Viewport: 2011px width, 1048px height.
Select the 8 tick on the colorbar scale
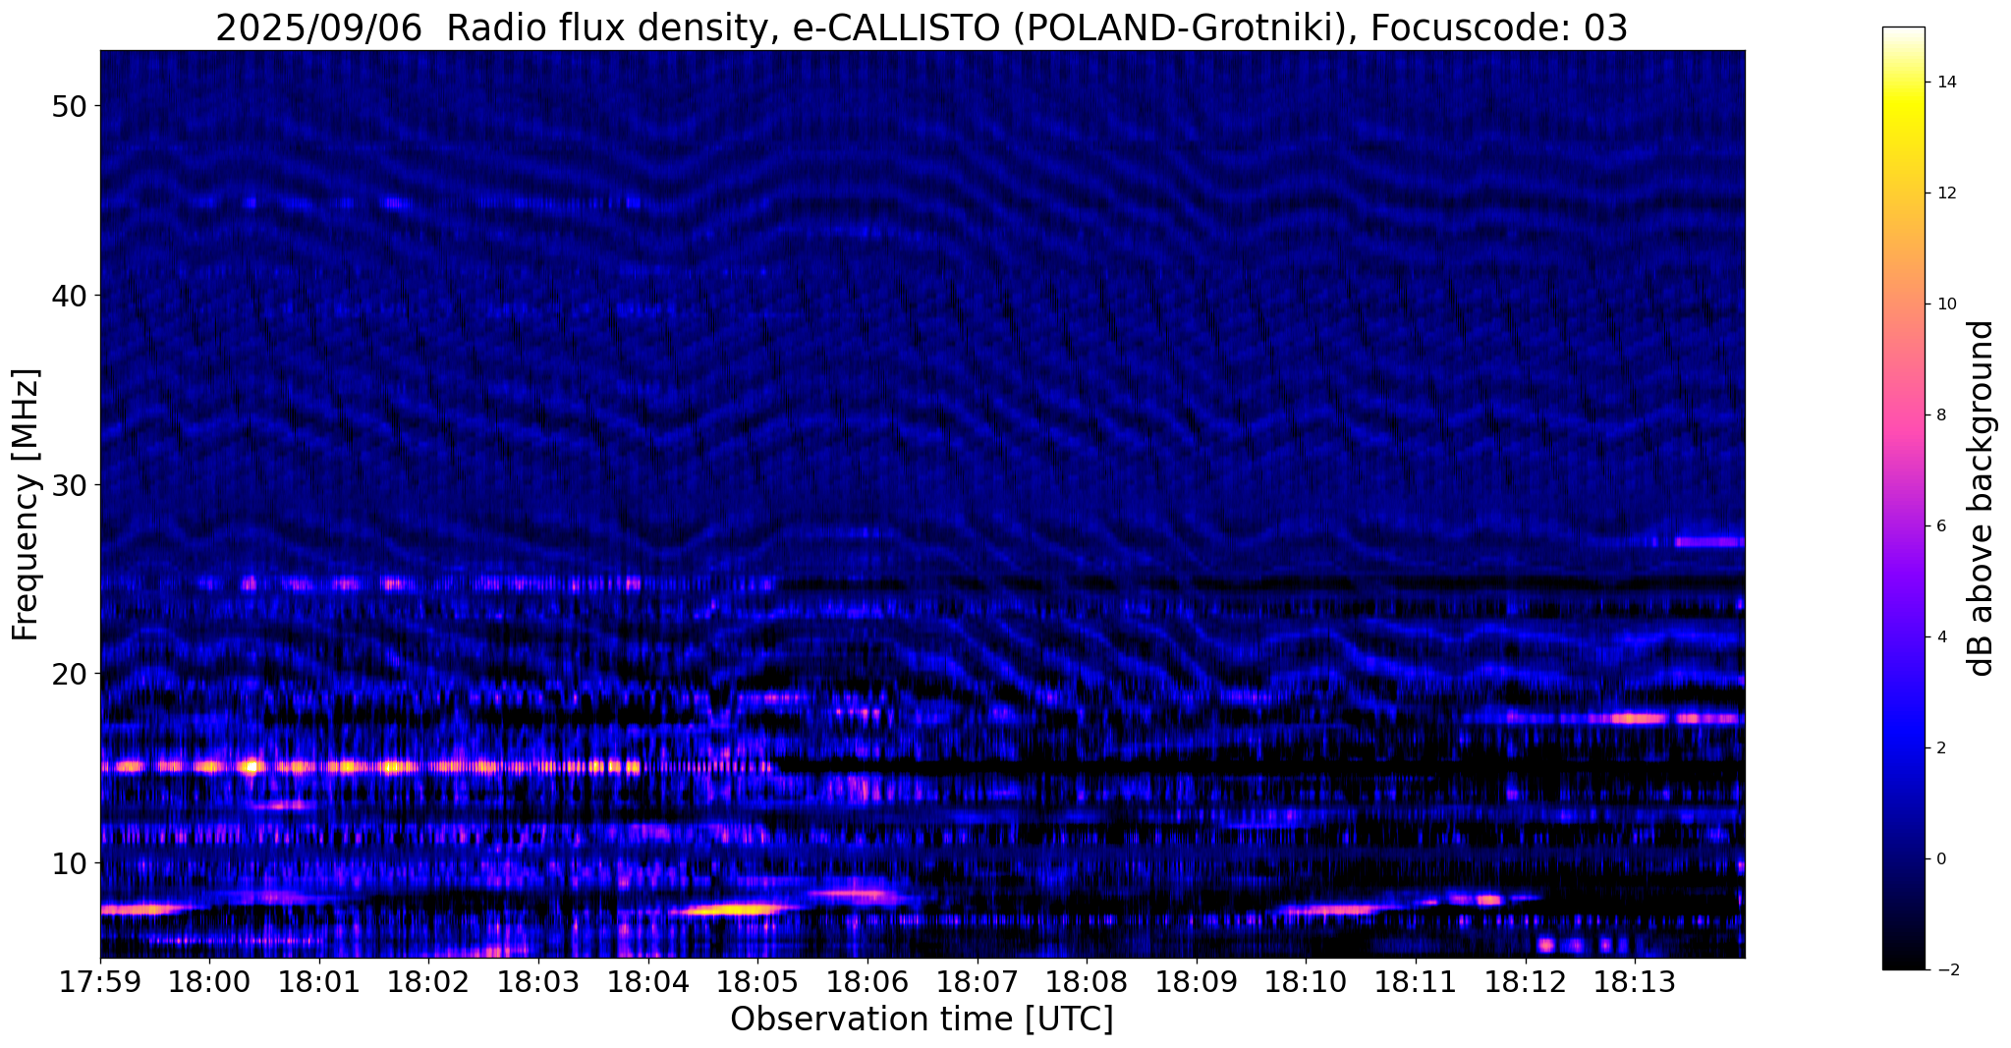1940,415
